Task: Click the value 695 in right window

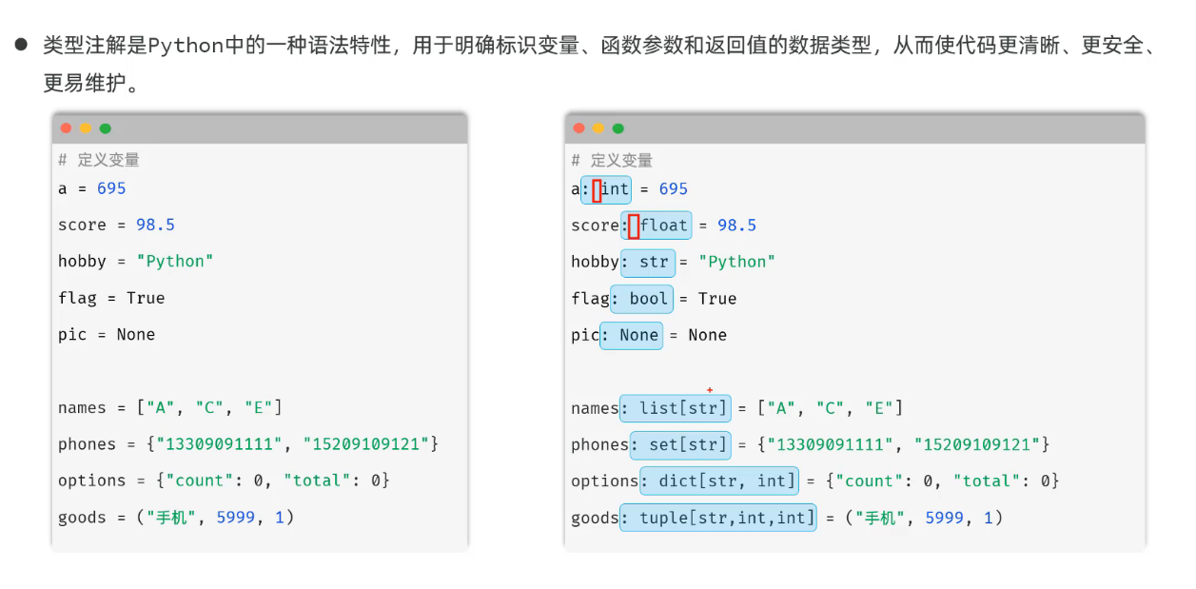Action: pyautogui.click(x=673, y=189)
